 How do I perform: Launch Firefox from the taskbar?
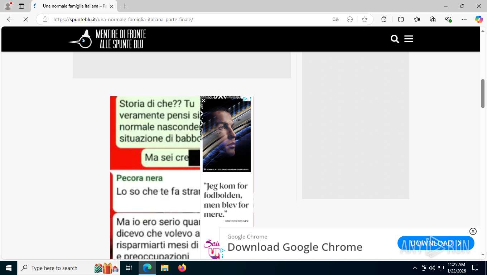pos(182,268)
